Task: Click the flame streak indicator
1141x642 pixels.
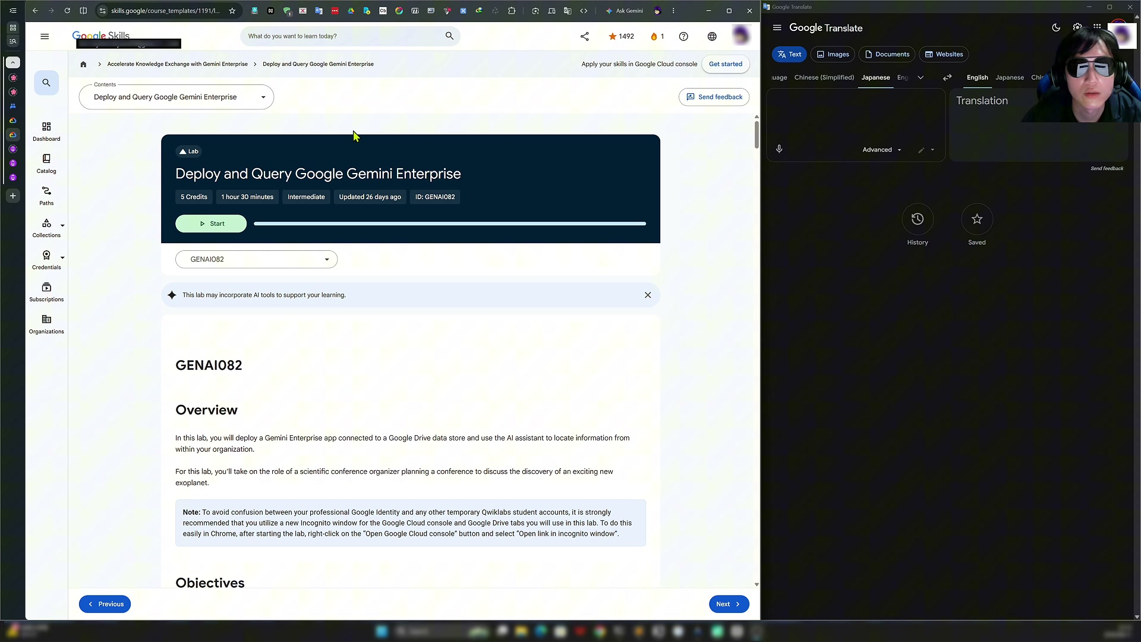Action: point(657,36)
